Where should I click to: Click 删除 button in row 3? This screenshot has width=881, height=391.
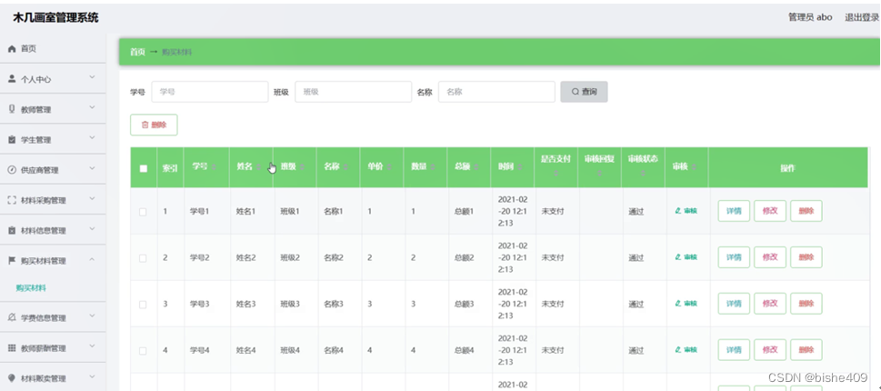[x=806, y=304]
